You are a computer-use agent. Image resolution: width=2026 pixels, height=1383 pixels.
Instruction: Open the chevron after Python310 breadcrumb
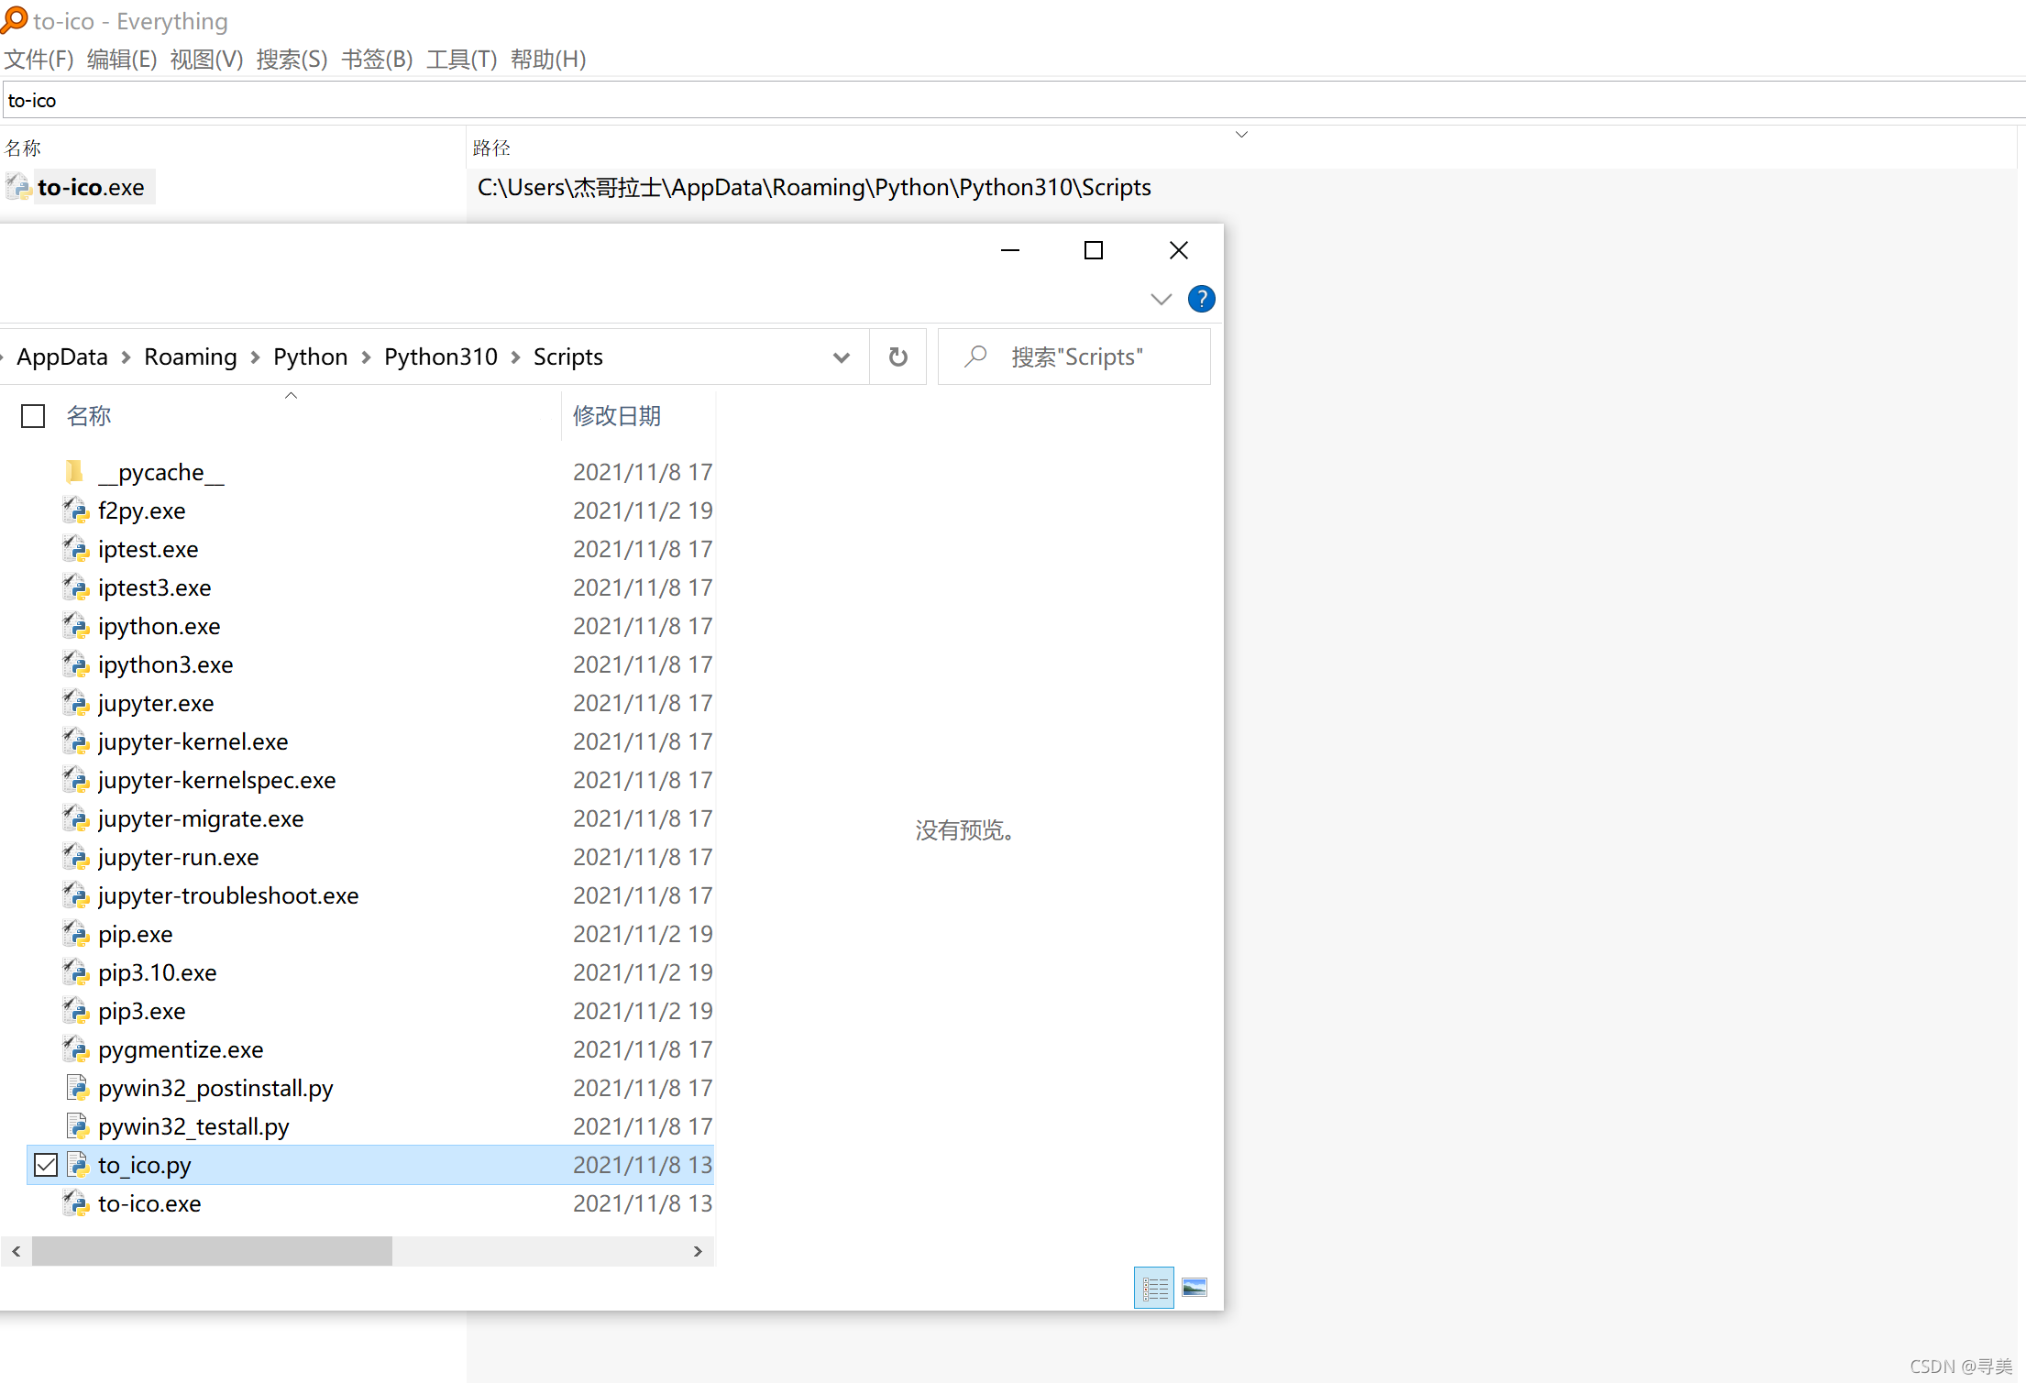click(515, 357)
